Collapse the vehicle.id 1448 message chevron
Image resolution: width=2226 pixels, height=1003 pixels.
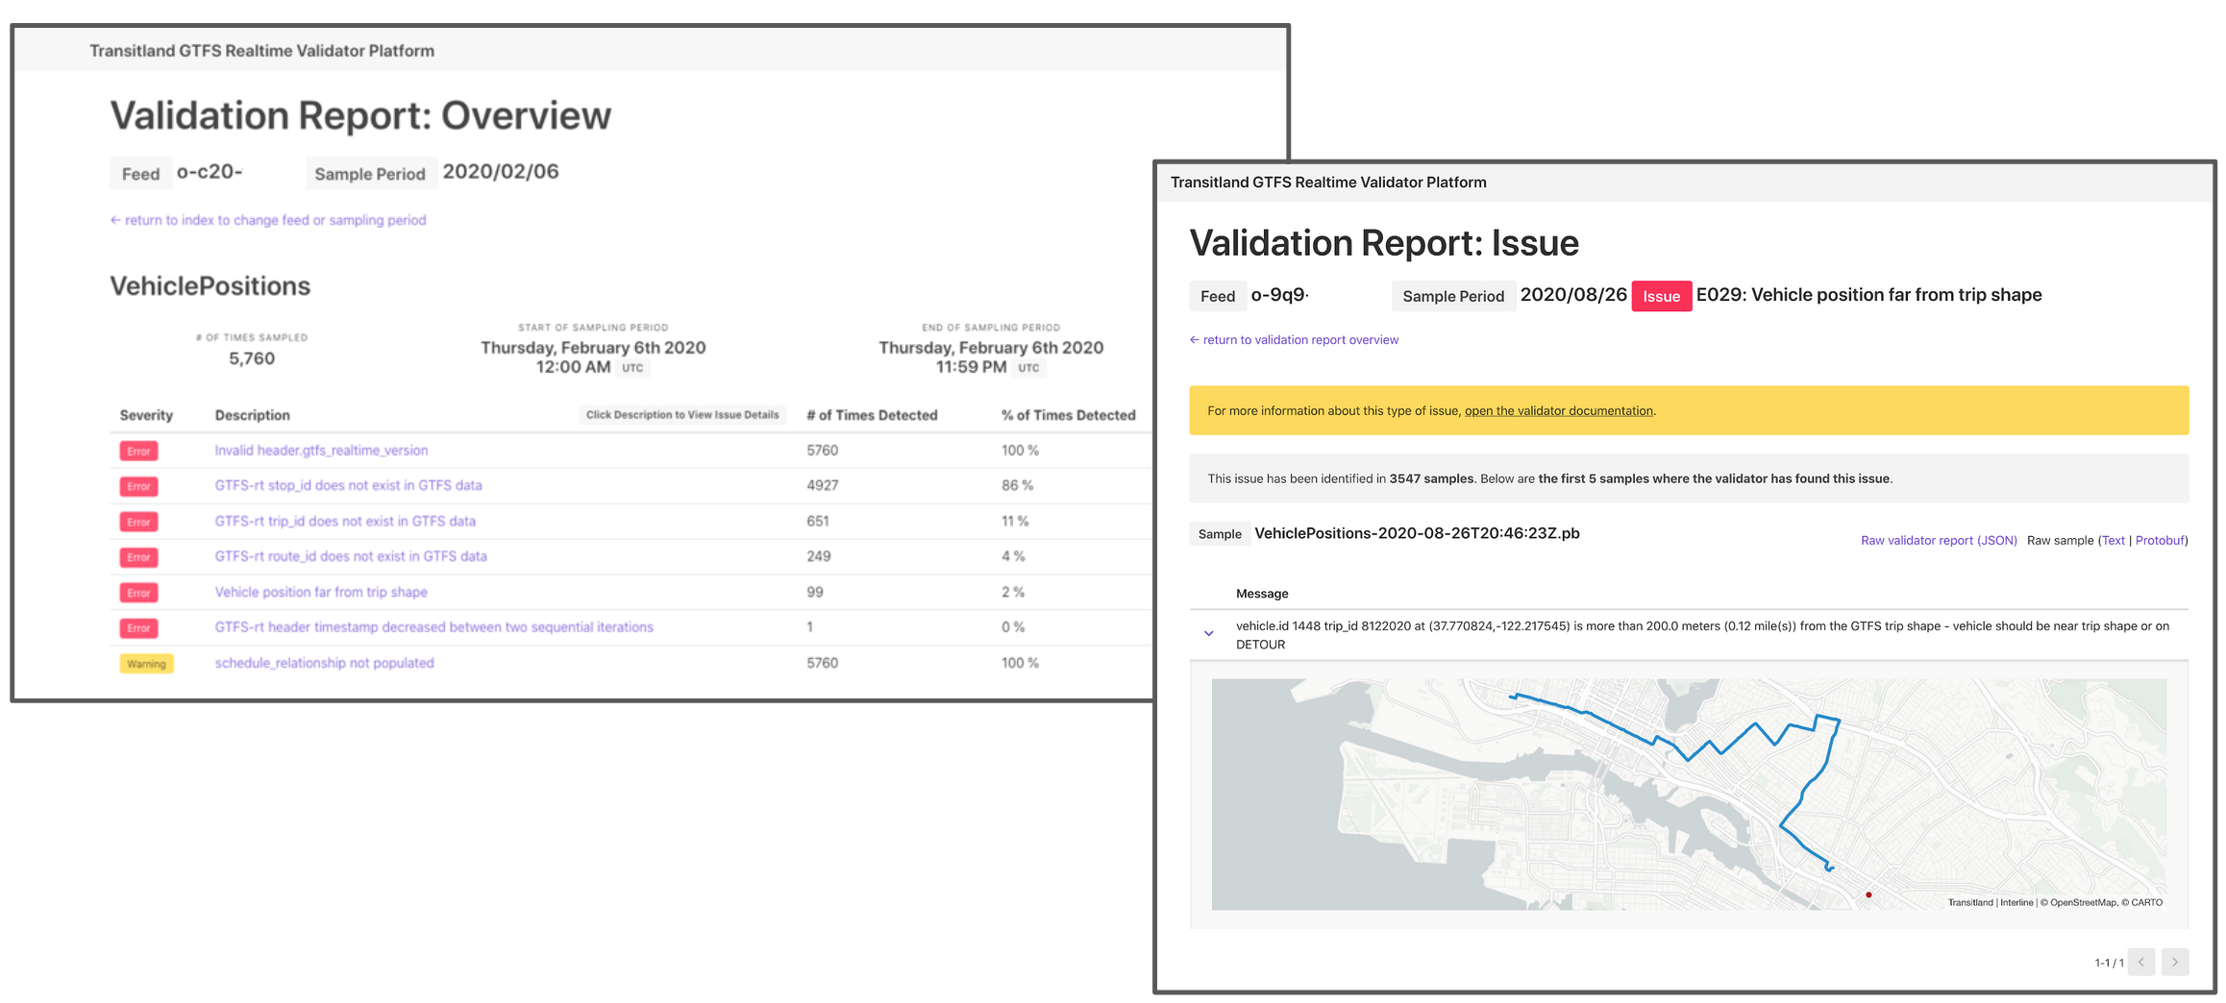(1208, 633)
